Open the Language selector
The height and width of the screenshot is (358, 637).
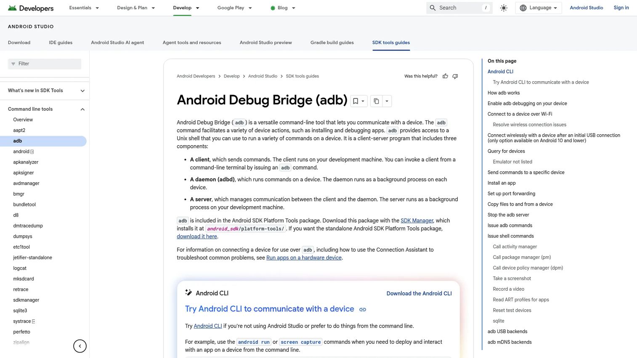coord(539,8)
